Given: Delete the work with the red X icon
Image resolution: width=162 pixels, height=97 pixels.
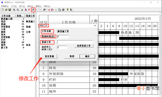Looking at the screenshot, I should [29, 10].
